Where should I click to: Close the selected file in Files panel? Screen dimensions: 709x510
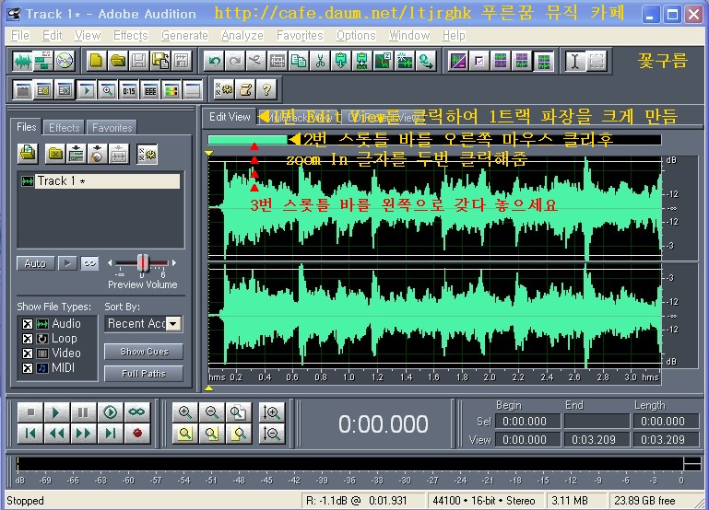55,154
